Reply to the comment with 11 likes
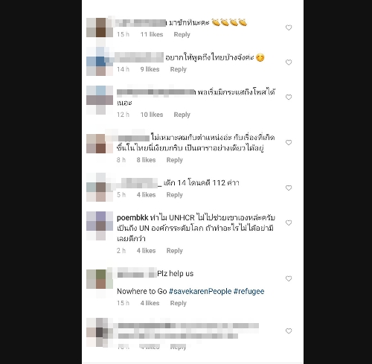This screenshot has height=364, width=372. tap(182, 34)
